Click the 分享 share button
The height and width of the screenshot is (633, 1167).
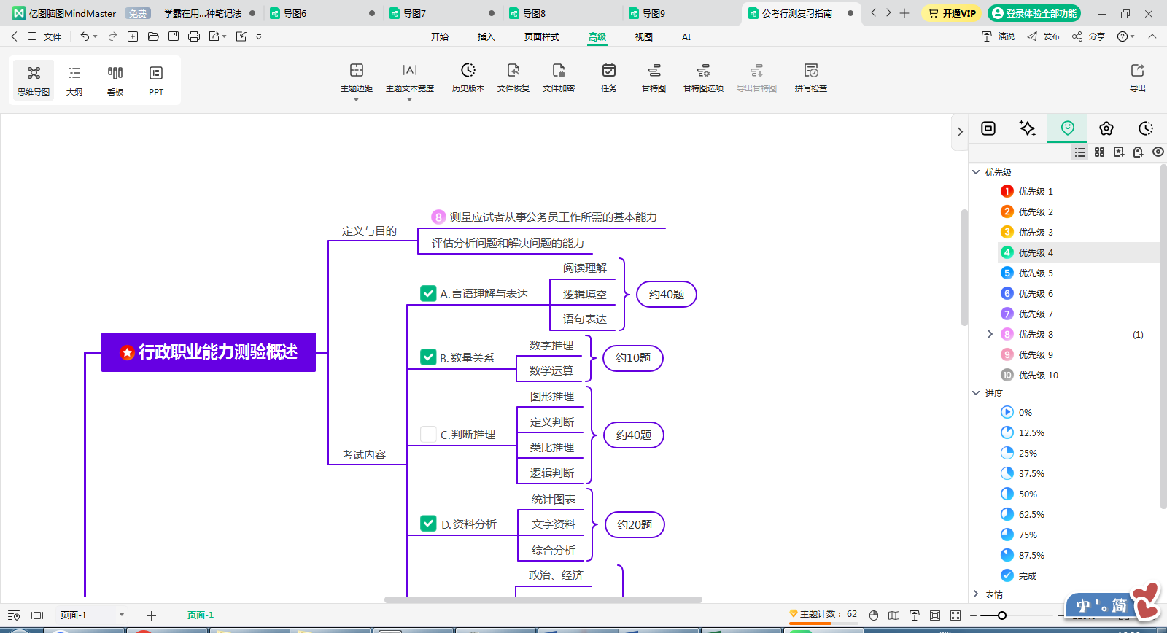point(1088,36)
